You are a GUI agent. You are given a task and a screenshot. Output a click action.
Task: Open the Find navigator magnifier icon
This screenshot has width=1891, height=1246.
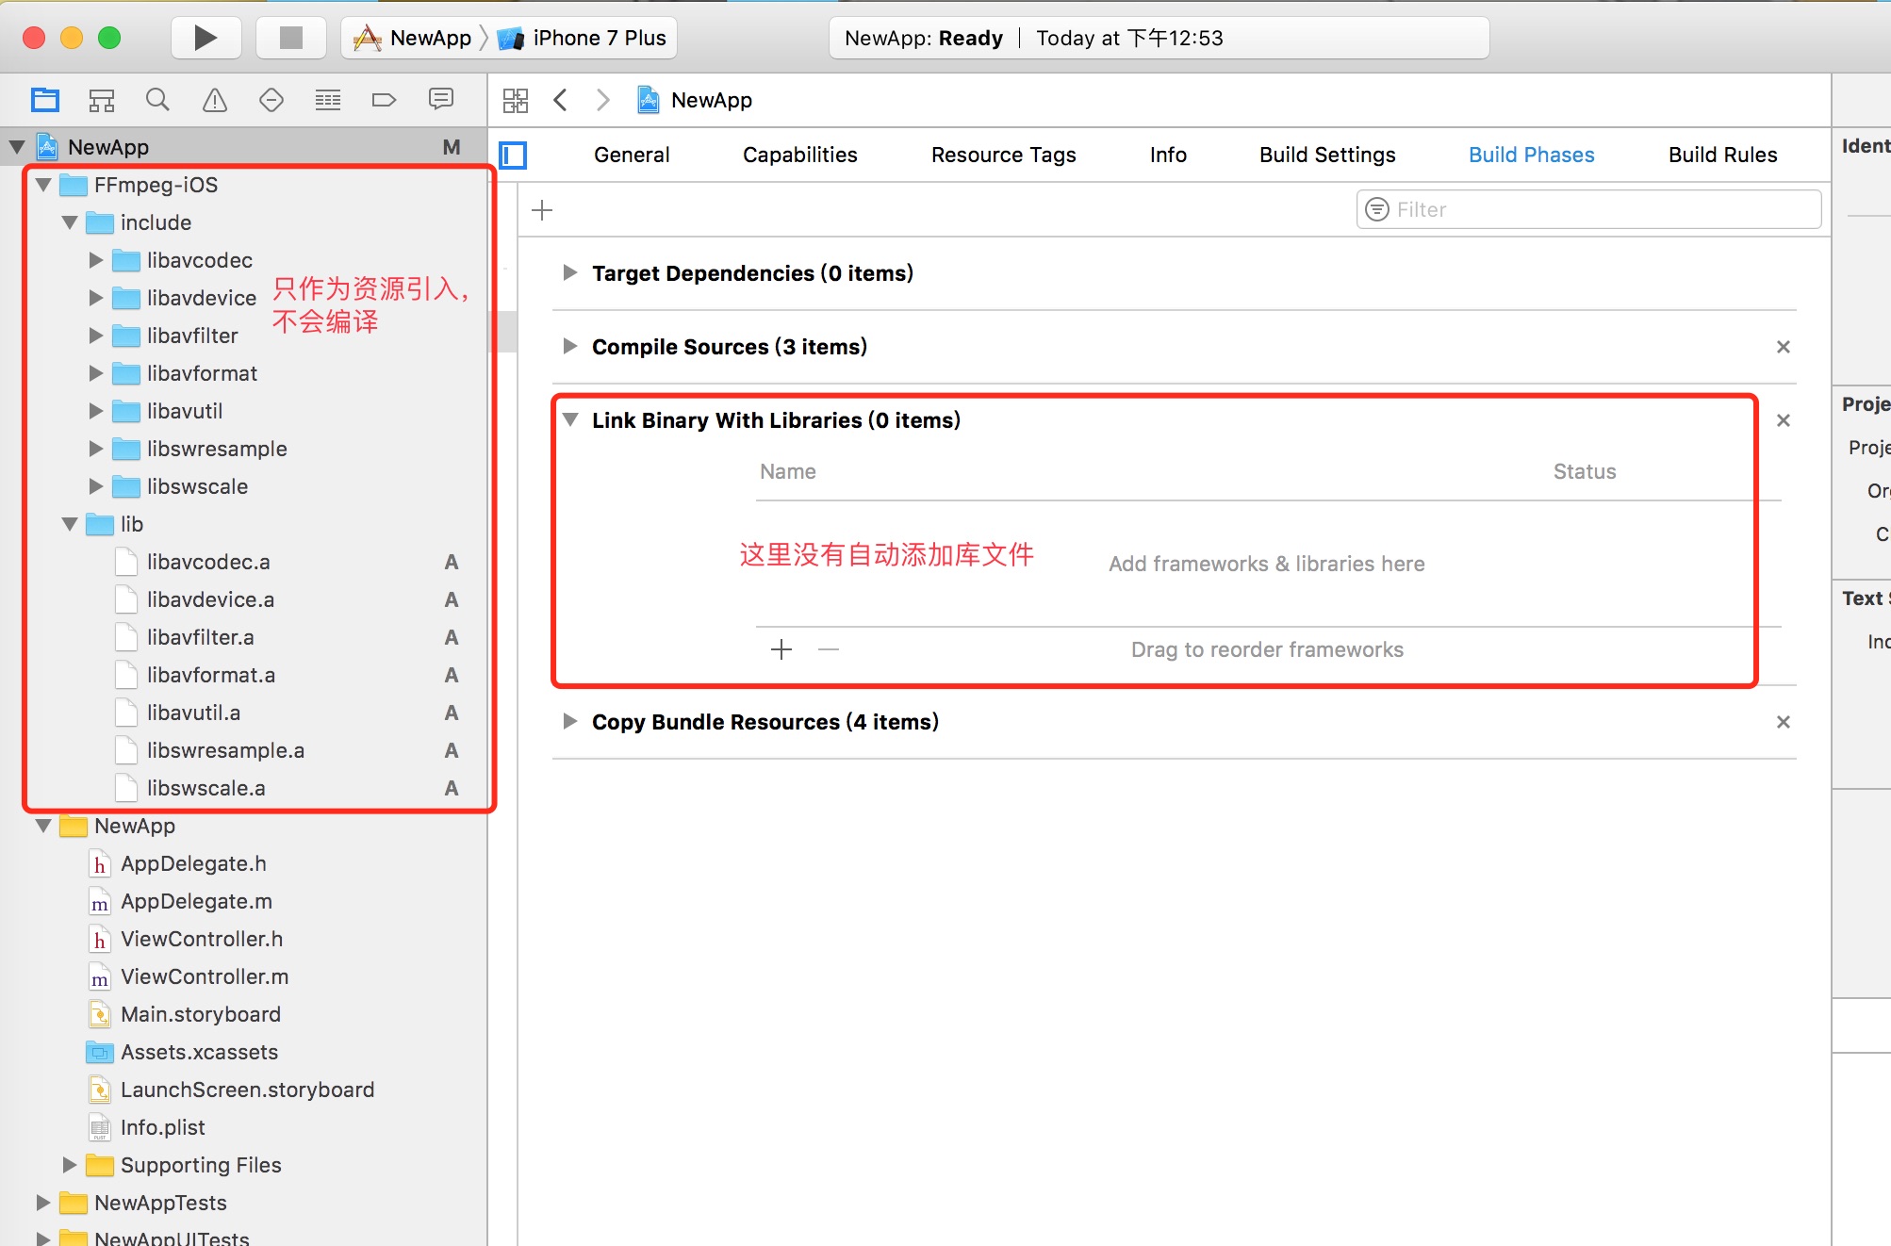(x=157, y=100)
